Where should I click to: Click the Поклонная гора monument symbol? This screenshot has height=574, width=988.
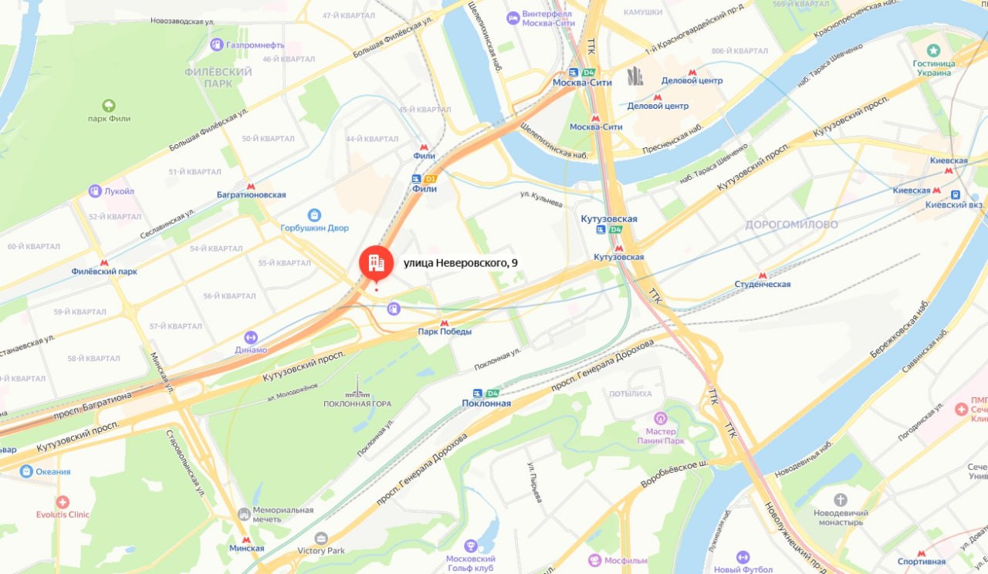click(x=357, y=386)
